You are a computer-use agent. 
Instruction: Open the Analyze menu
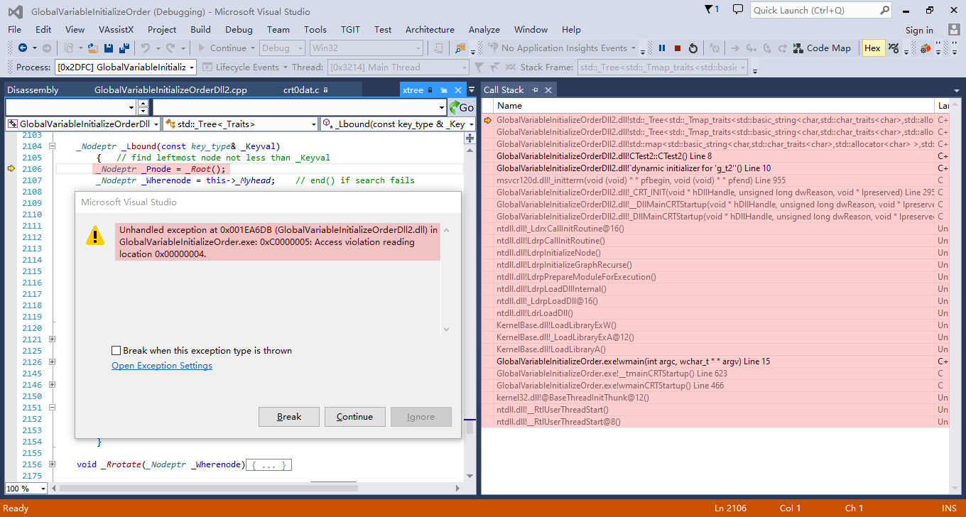click(484, 30)
